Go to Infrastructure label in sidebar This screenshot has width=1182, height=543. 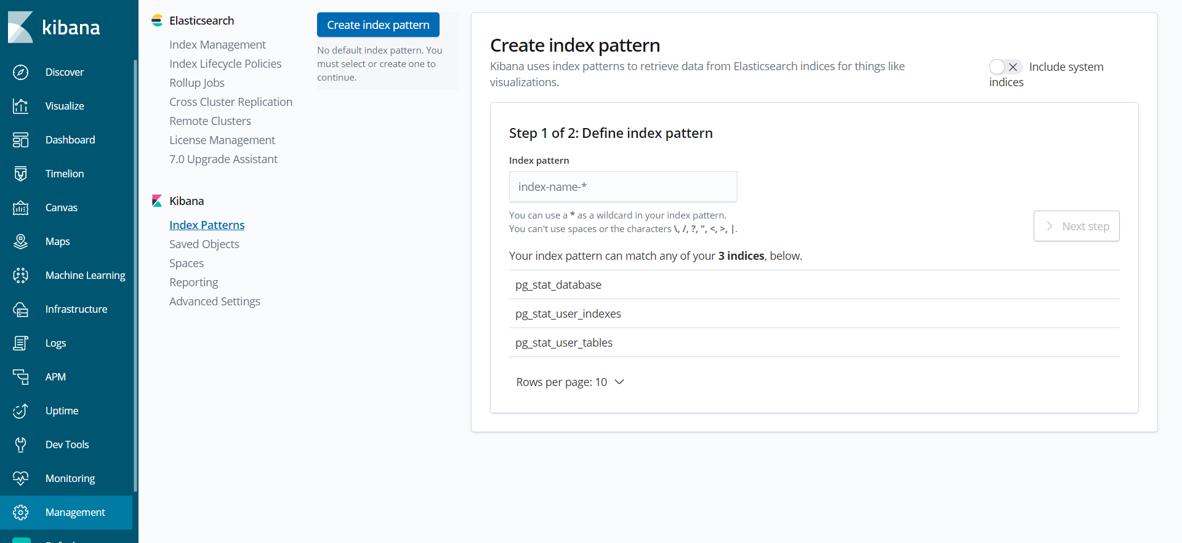pos(76,309)
